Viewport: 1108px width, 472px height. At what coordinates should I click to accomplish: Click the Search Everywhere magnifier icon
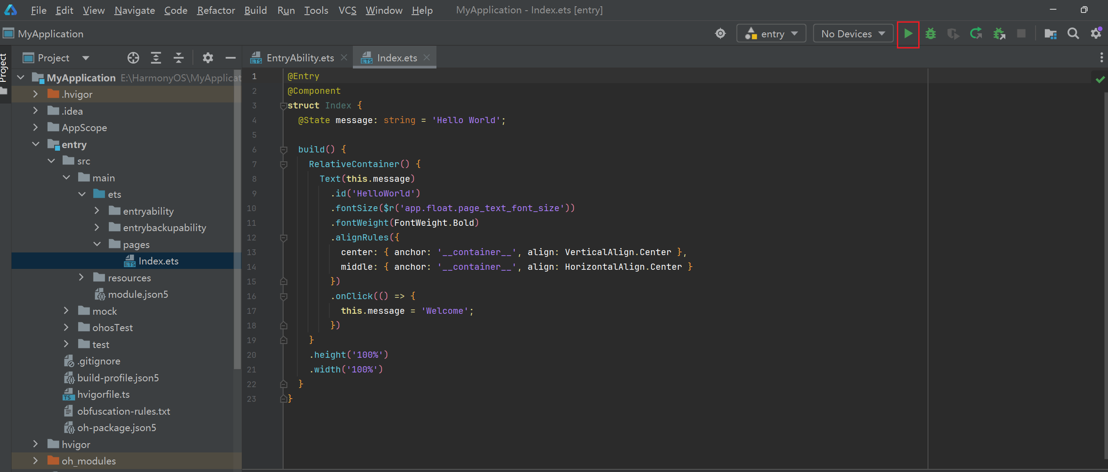point(1073,34)
